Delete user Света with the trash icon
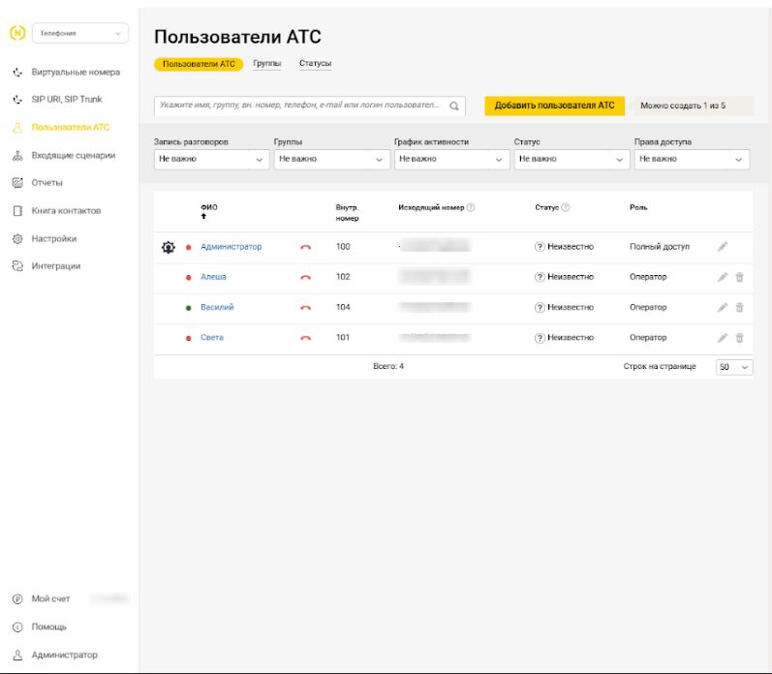 coord(739,338)
